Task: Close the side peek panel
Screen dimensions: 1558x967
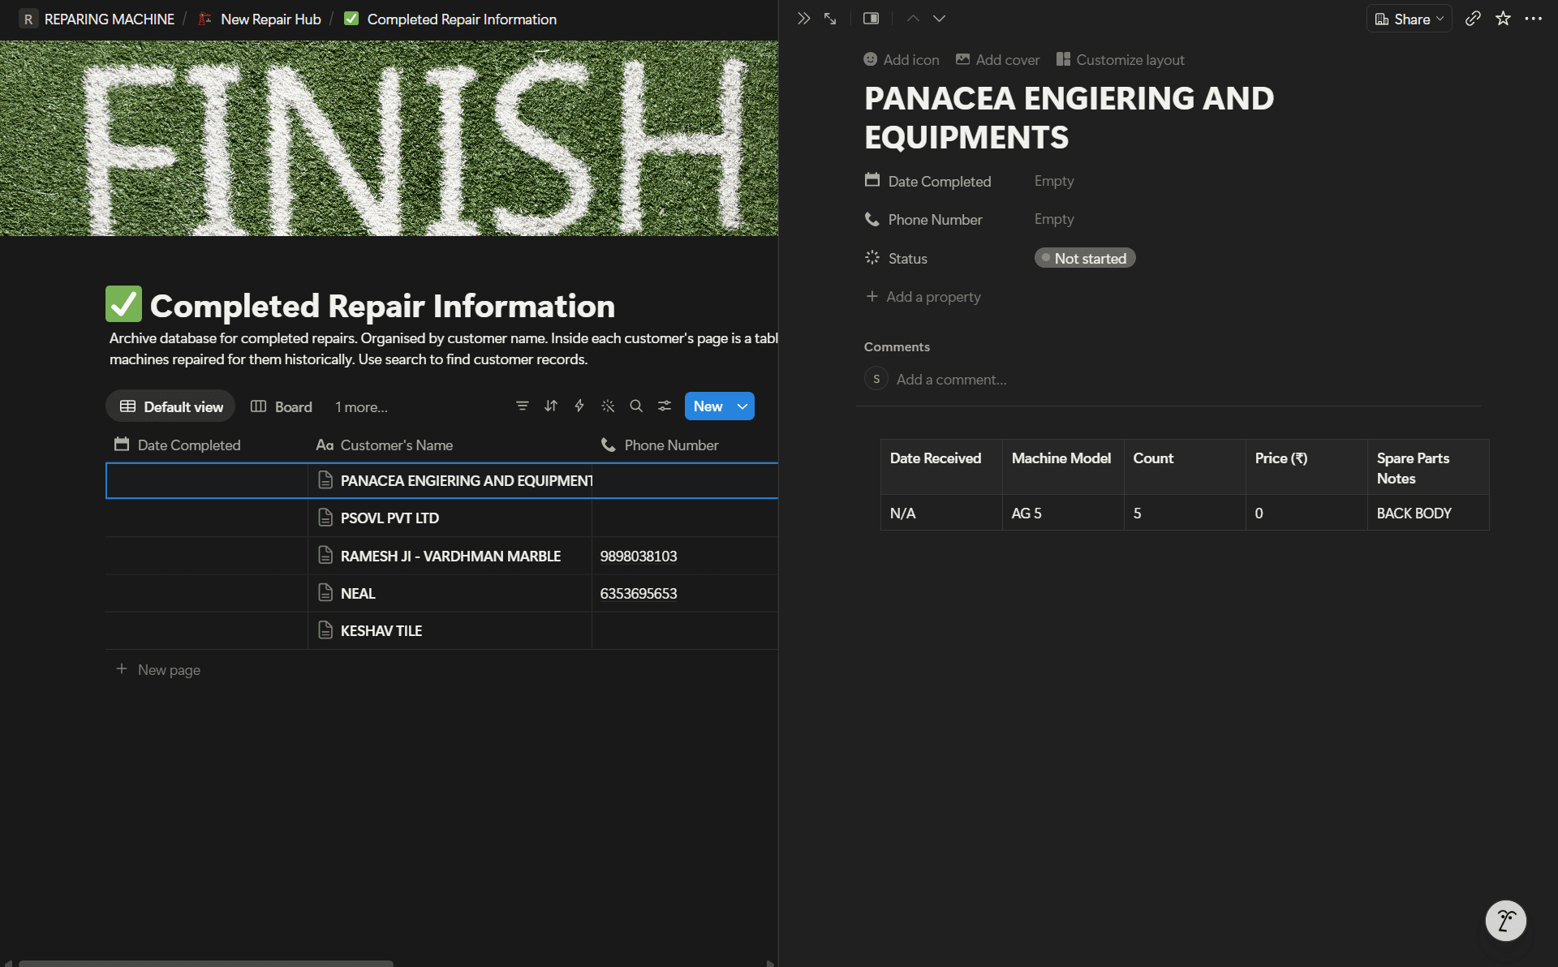Action: [803, 19]
